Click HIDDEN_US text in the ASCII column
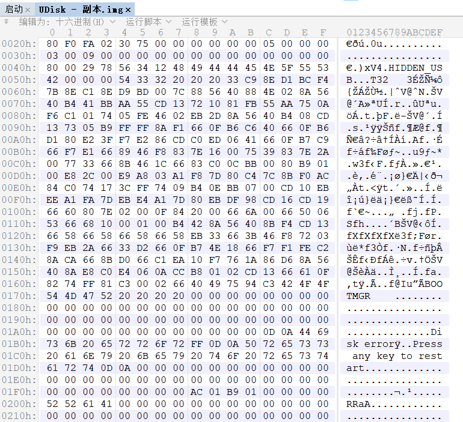This screenshot has height=422, width=463. coord(415,68)
